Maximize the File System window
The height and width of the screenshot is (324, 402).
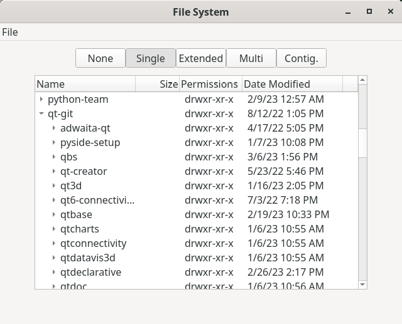pos(369,11)
